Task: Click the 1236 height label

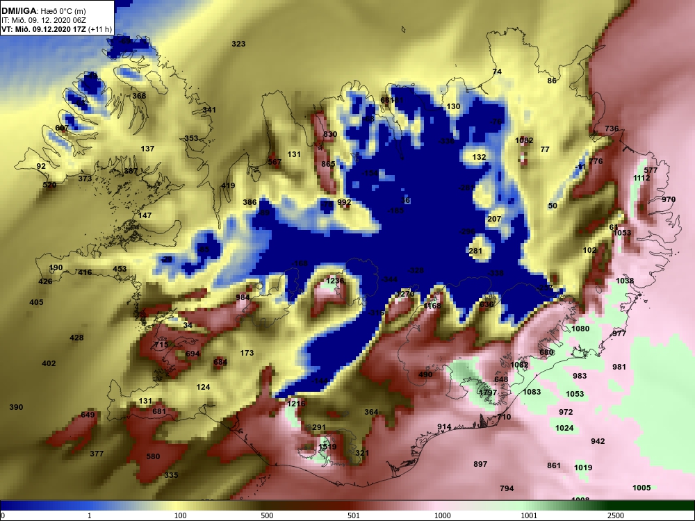Action: click(335, 281)
